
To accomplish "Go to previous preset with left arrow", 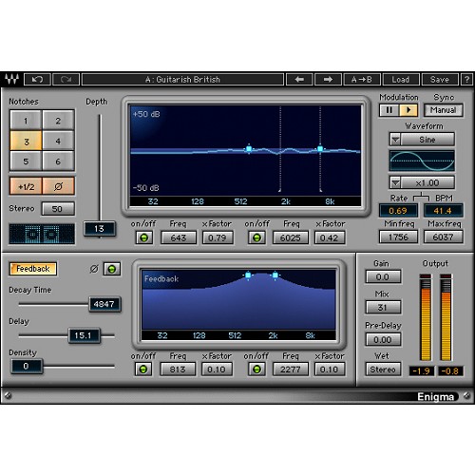I will 299,79.
